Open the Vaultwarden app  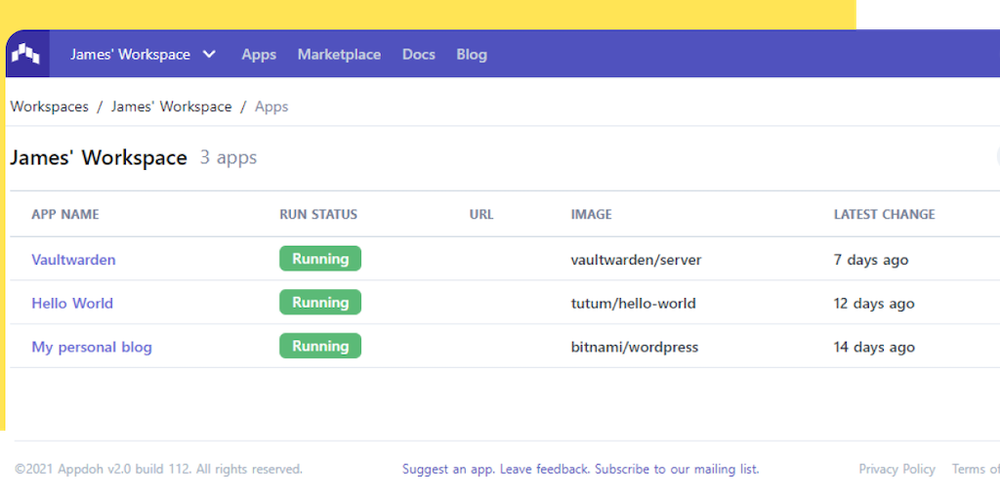(x=73, y=260)
